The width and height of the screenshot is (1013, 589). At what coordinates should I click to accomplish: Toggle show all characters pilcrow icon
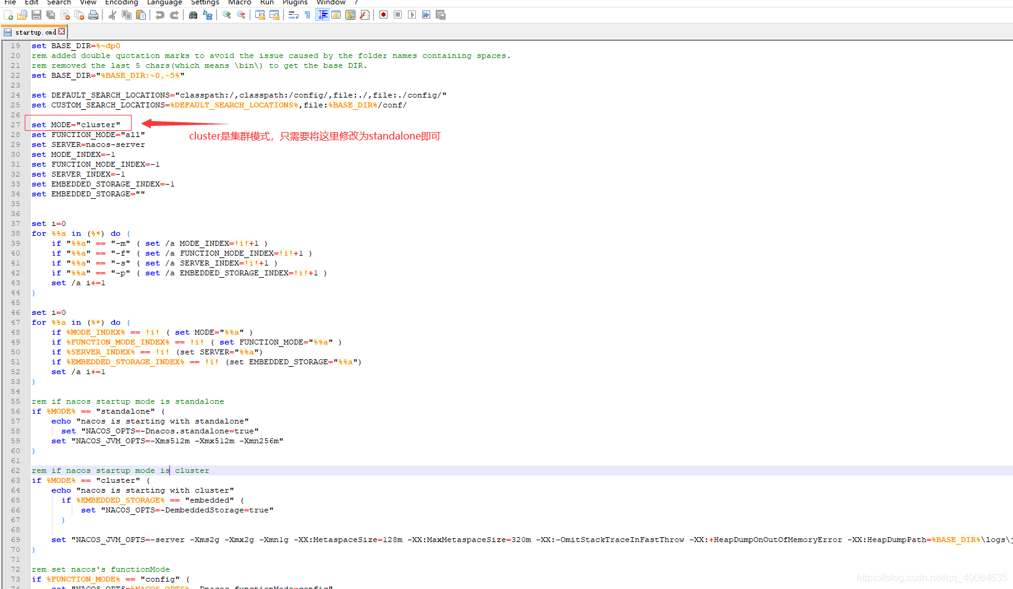308,15
